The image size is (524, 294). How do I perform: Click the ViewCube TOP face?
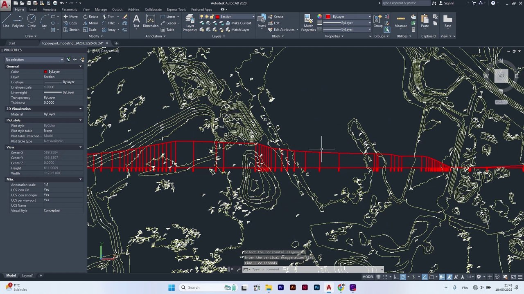point(501,76)
